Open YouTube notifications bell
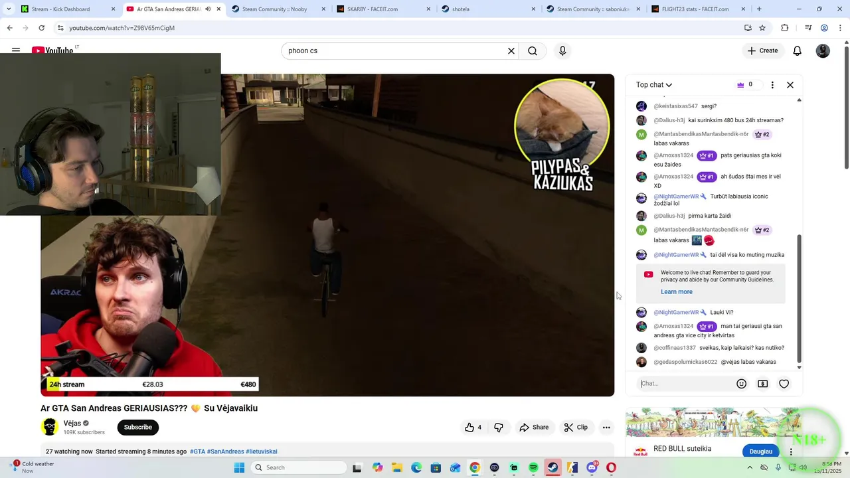The width and height of the screenshot is (850, 478). [798, 51]
